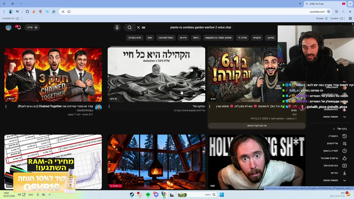Open היסטוריה in sidebar

(x=337, y=136)
